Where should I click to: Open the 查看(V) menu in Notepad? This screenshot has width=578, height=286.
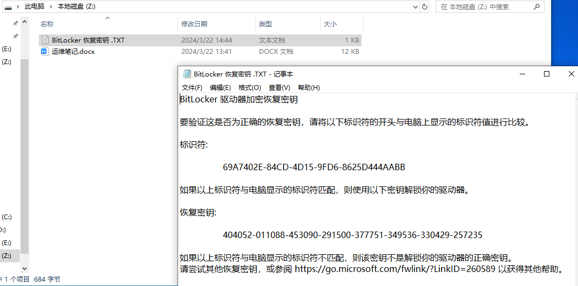279,88
